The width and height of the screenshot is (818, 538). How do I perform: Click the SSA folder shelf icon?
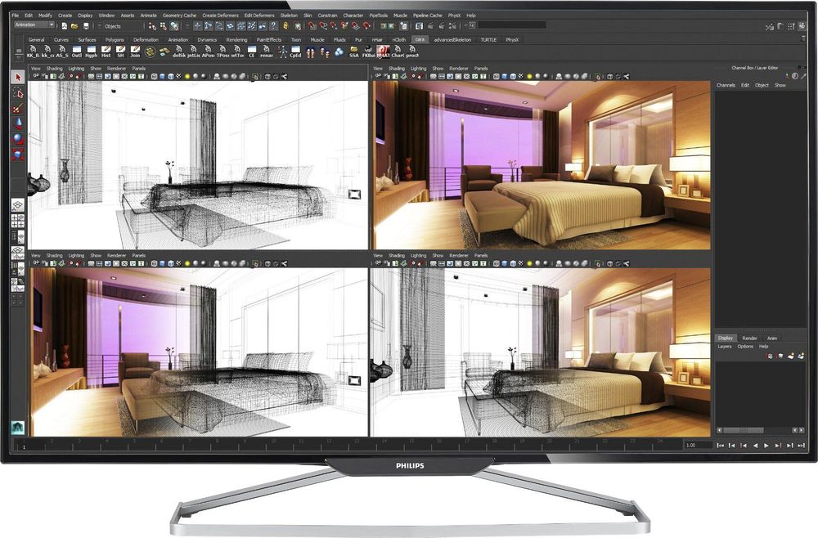[353, 51]
